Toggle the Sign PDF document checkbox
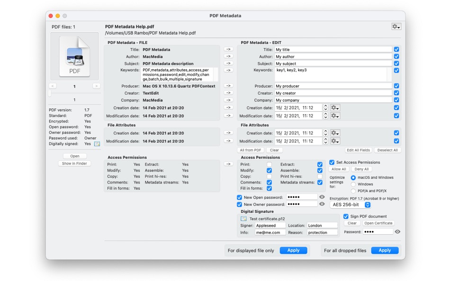This screenshot has height=281, width=450. click(x=346, y=216)
